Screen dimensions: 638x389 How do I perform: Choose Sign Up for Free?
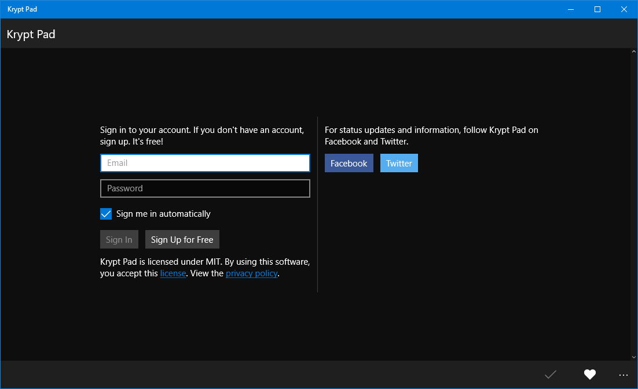182,239
